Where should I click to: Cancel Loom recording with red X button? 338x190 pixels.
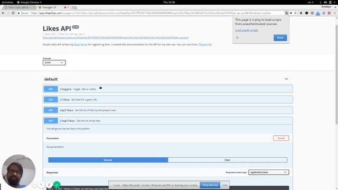[41, 185]
